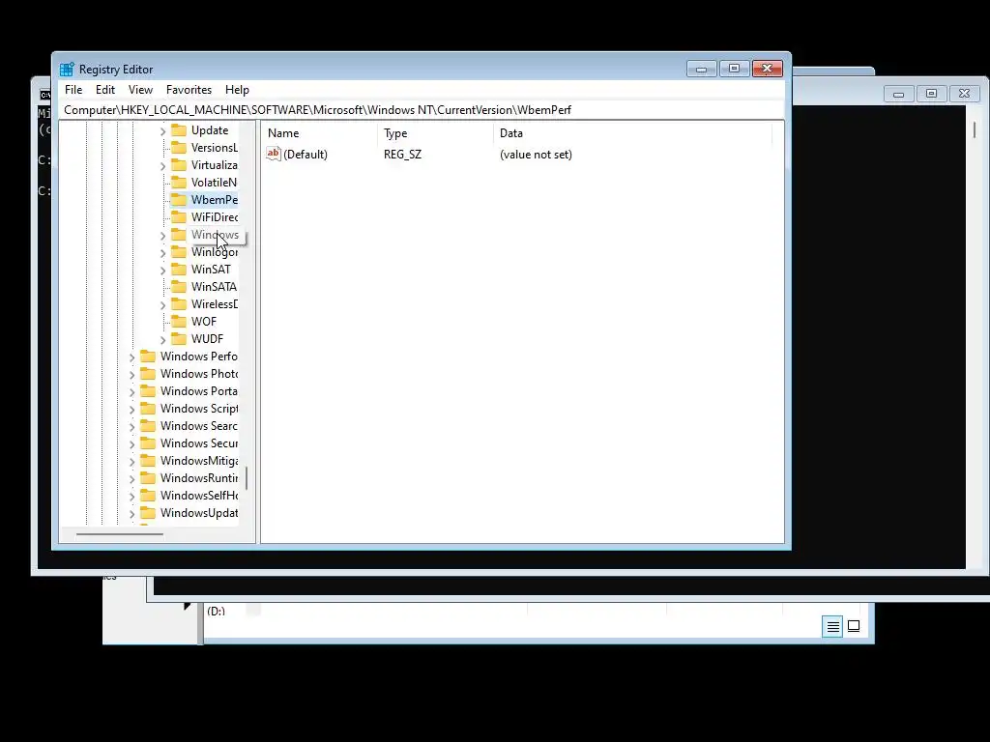
Task: Select the WUDF folder icon
Action: [x=179, y=339]
